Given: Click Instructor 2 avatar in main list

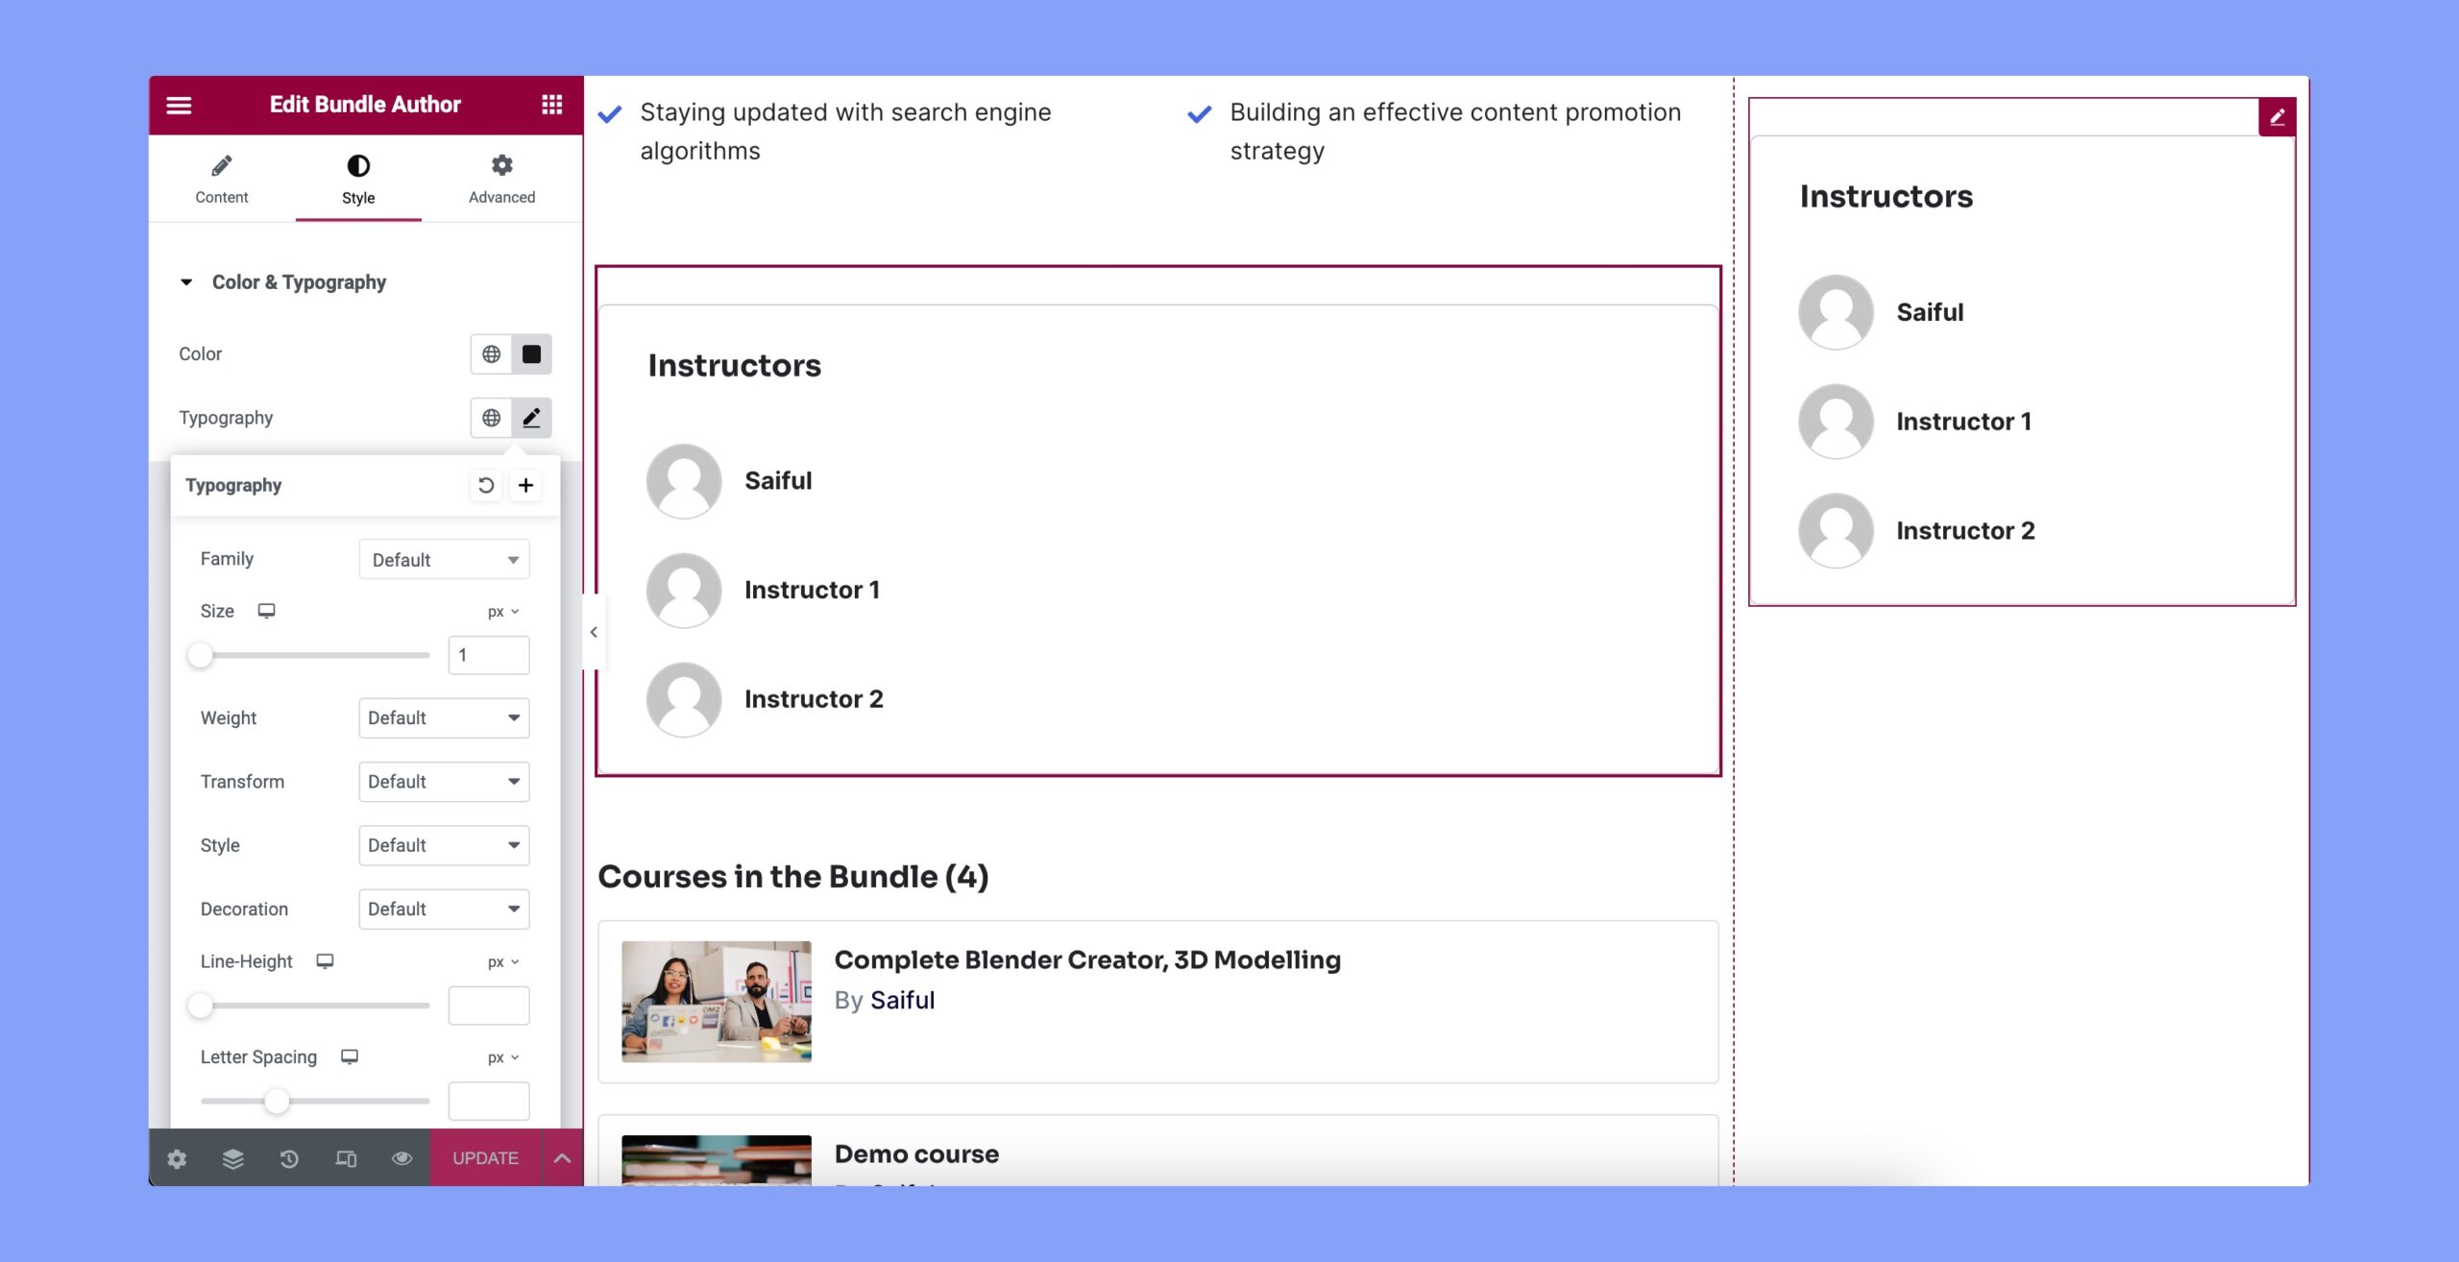Looking at the screenshot, I should (684, 700).
